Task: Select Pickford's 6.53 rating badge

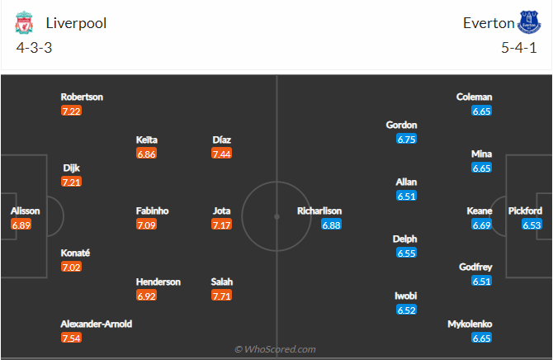Action: tap(532, 225)
